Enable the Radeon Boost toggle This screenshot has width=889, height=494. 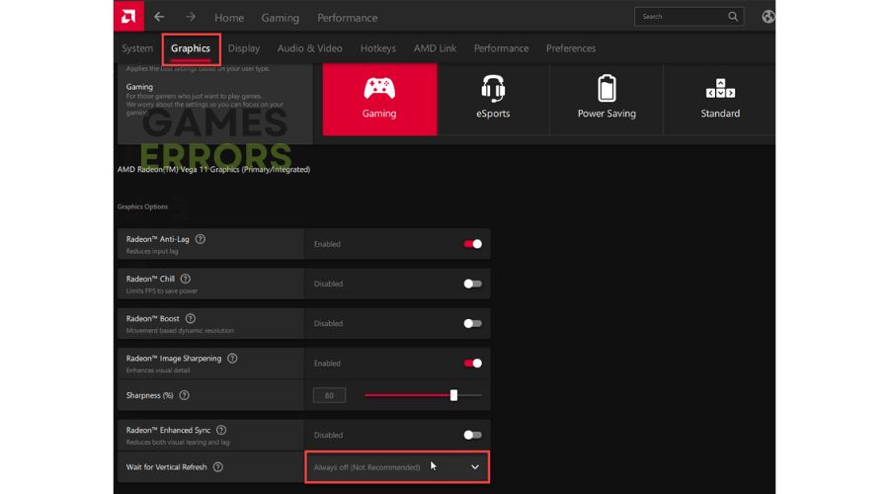tap(473, 323)
